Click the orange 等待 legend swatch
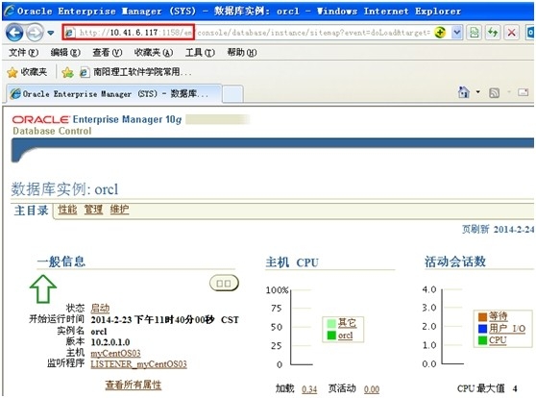 [x=482, y=316]
